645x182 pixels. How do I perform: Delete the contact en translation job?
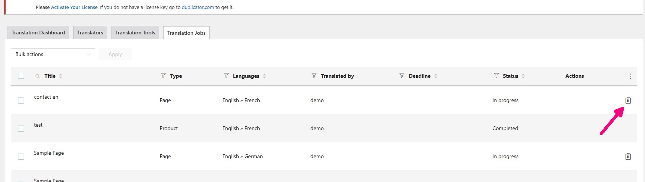tap(628, 100)
